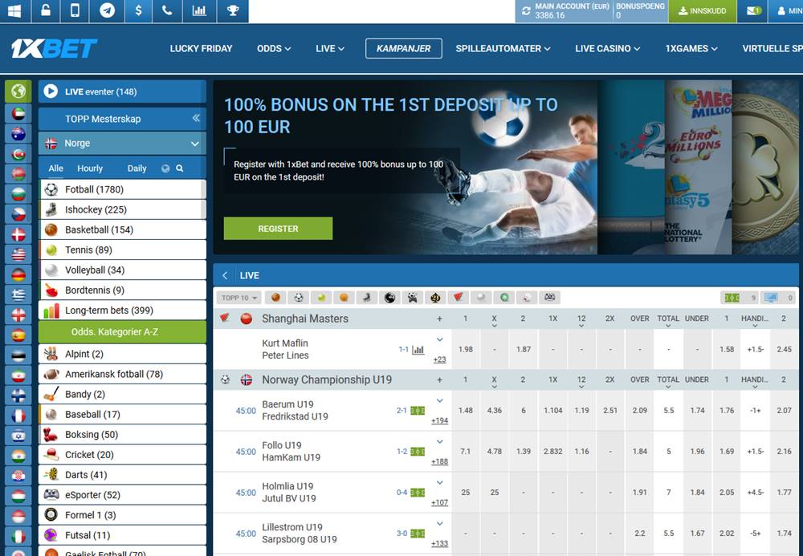The height and width of the screenshot is (556, 803).
Task: Open the KAMPANJER tab
Action: coord(404,49)
